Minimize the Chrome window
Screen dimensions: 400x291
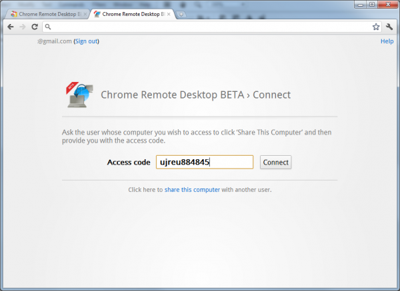(360, 5)
